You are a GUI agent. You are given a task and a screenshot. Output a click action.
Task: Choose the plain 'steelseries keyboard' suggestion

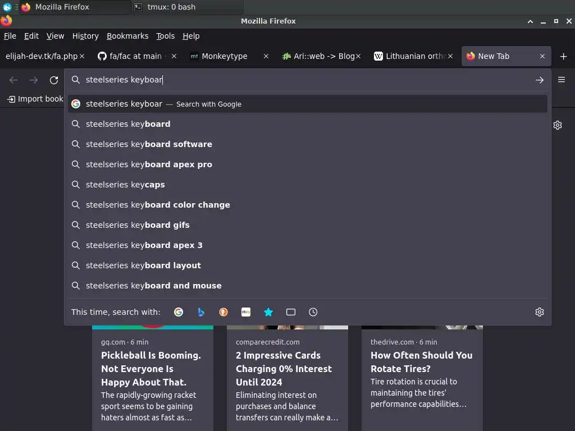pyautogui.click(x=308, y=124)
